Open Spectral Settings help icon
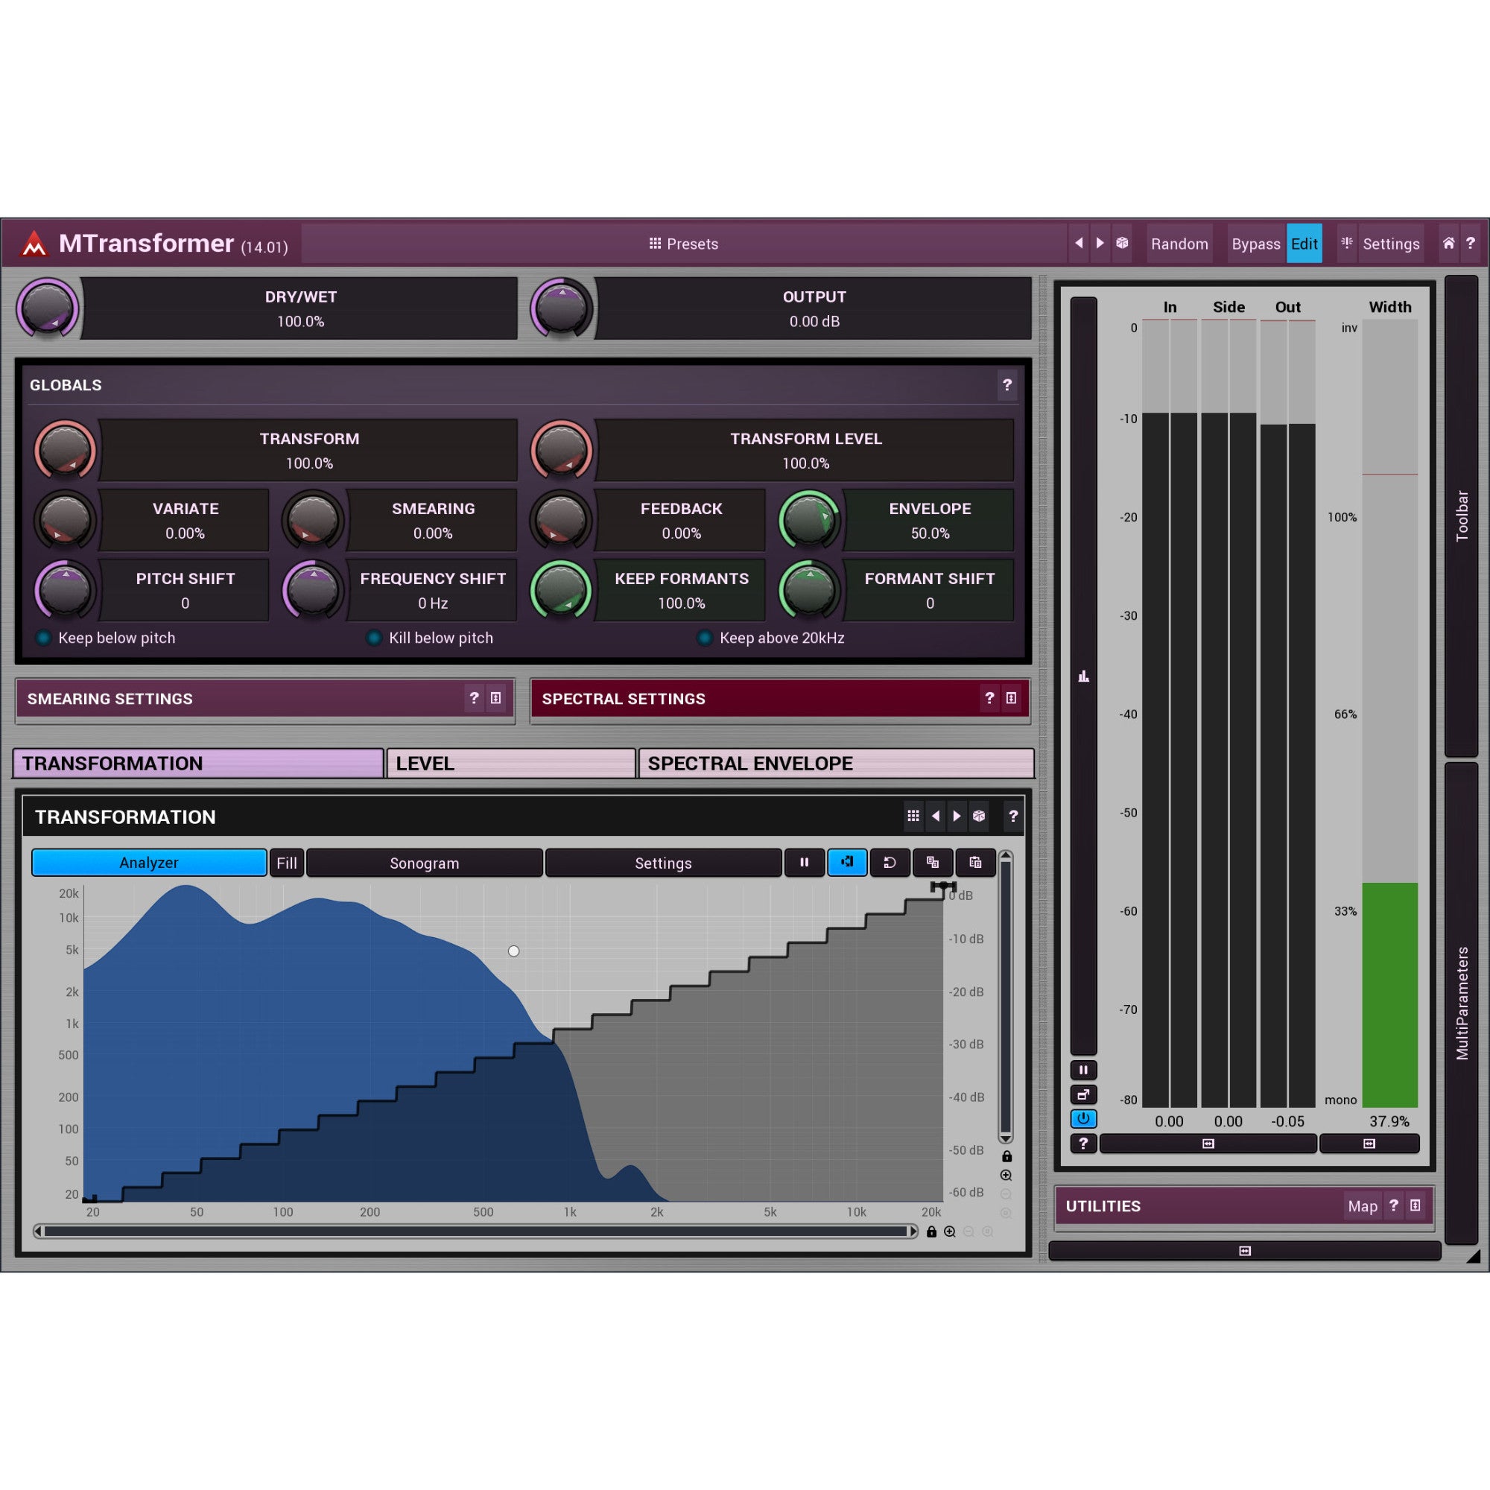The height and width of the screenshot is (1490, 1490). (x=989, y=698)
